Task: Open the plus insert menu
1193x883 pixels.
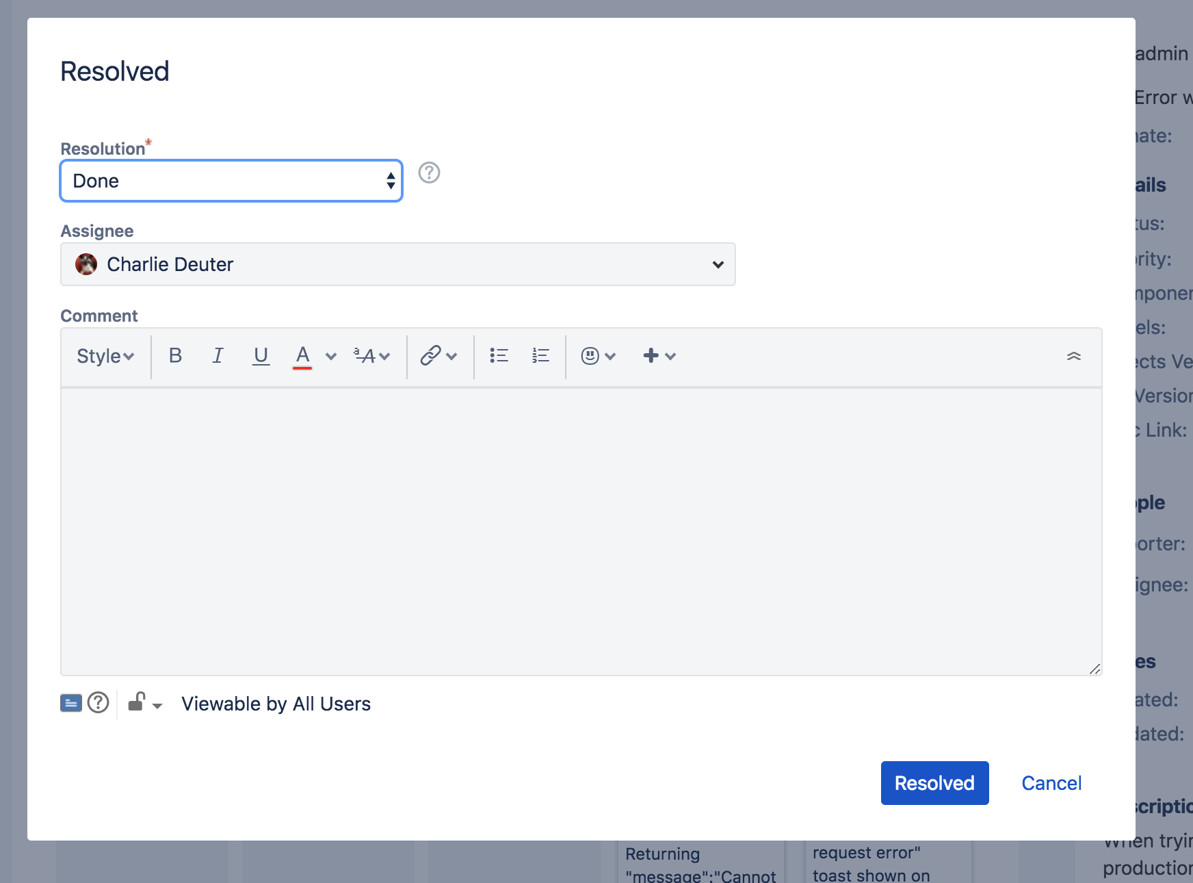Action: tap(659, 356)
